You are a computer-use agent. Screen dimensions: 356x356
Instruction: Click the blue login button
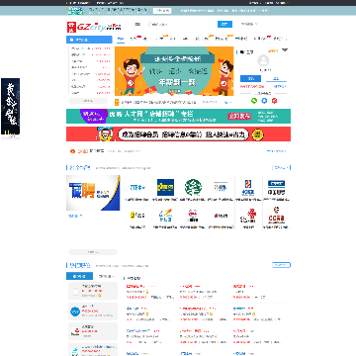[250, 79]
